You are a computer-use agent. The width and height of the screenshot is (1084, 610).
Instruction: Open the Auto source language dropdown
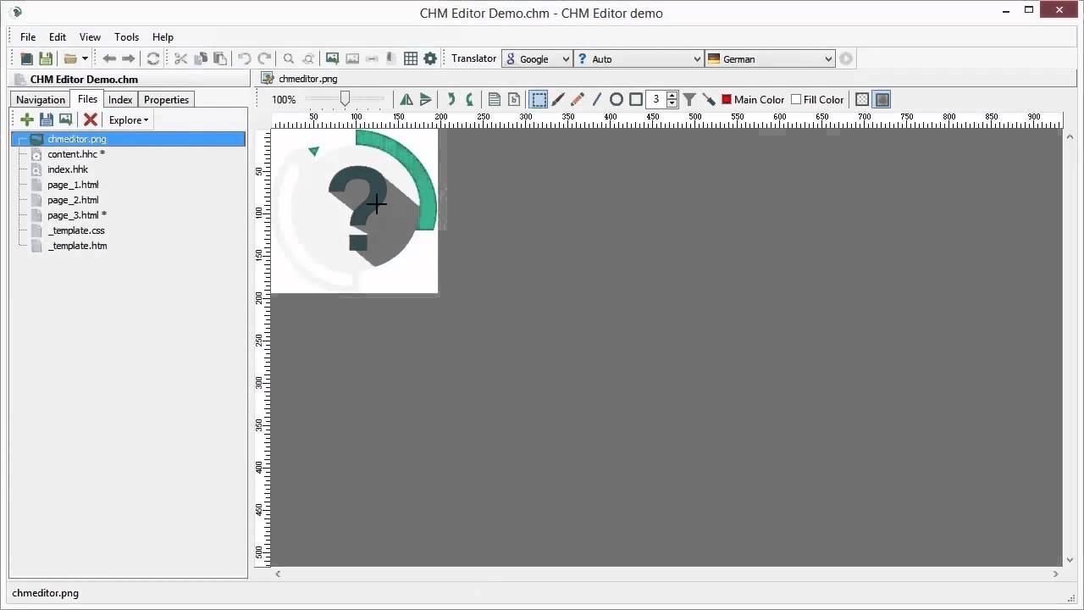click(x=639, y=58)
